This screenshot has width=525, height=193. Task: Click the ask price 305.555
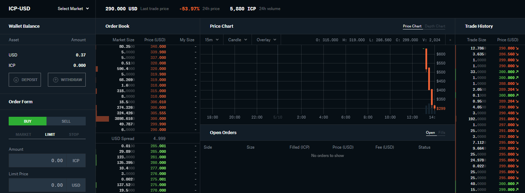point(158,113)
